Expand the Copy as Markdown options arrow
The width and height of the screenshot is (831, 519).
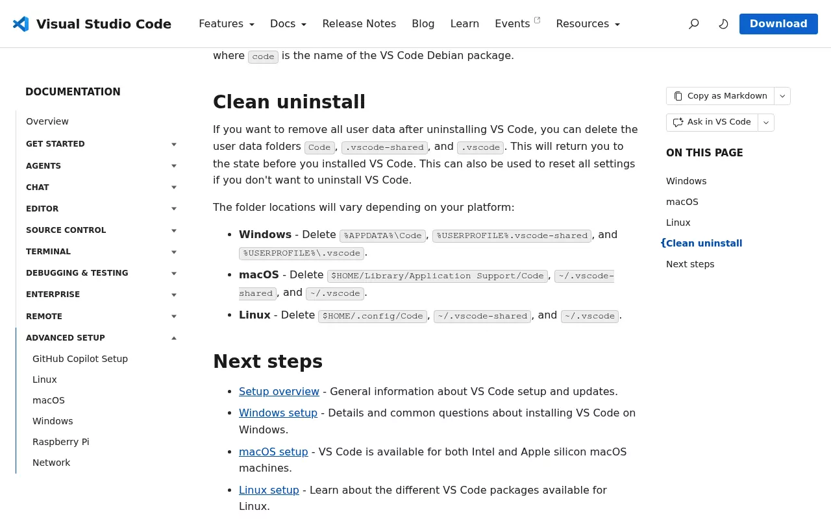pos(782,96)
